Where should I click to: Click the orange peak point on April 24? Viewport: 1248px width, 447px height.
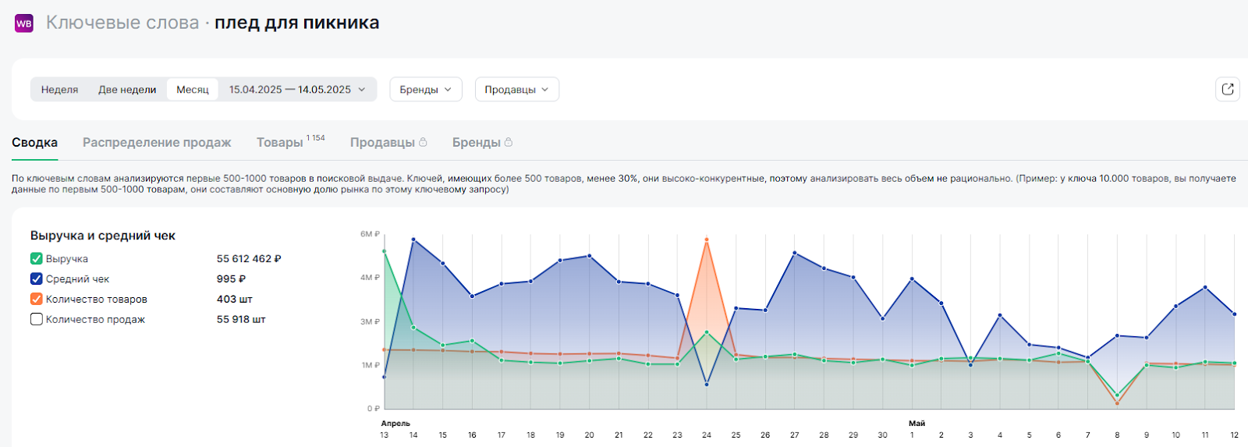(707, 239)
